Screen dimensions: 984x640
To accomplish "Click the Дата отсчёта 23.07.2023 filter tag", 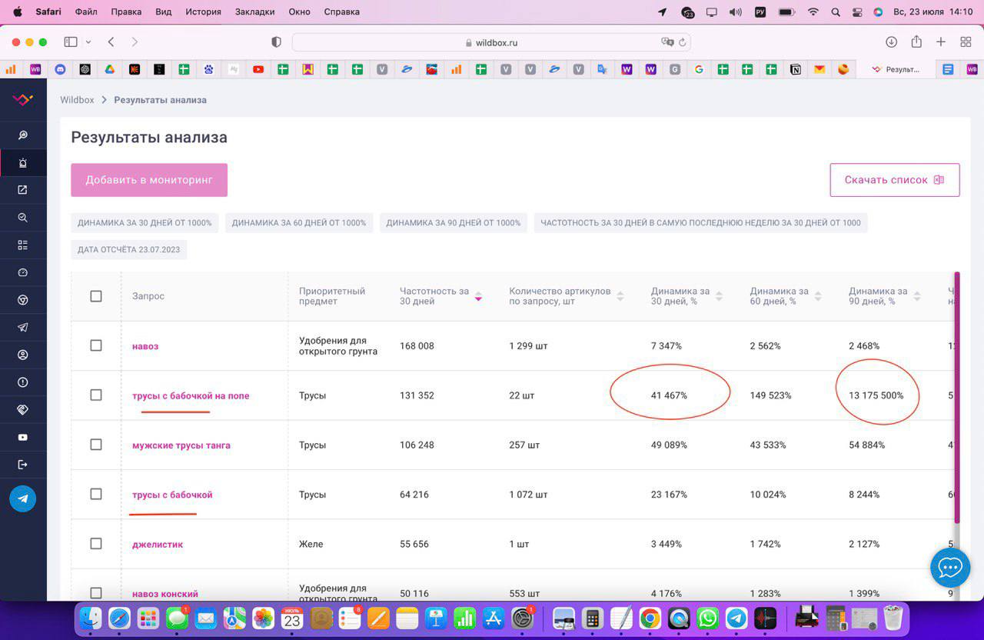I will (x=129, y=250).
